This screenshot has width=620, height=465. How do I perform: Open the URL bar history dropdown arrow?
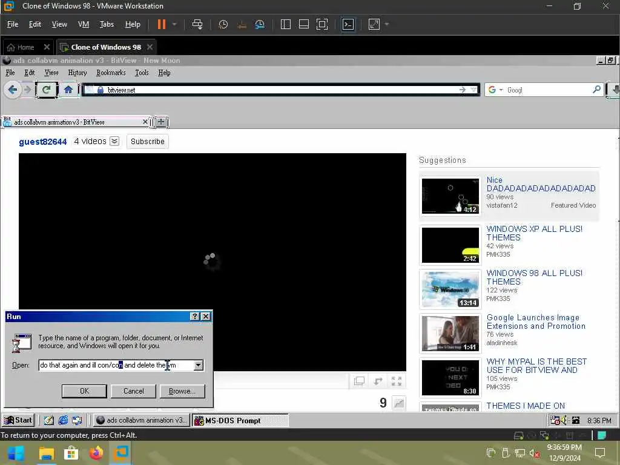[473, 90]
